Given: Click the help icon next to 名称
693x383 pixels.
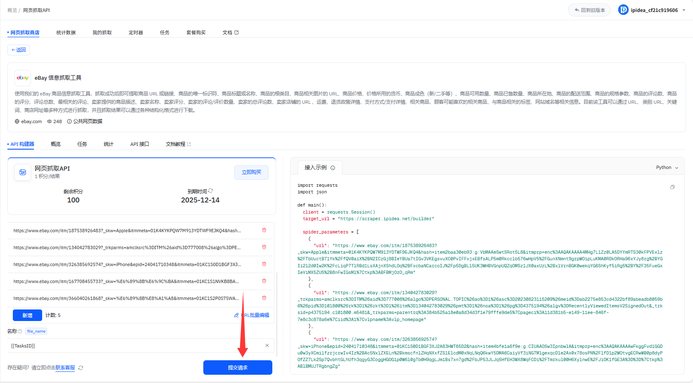Looking at the screenshot, I should coord(20,331).
